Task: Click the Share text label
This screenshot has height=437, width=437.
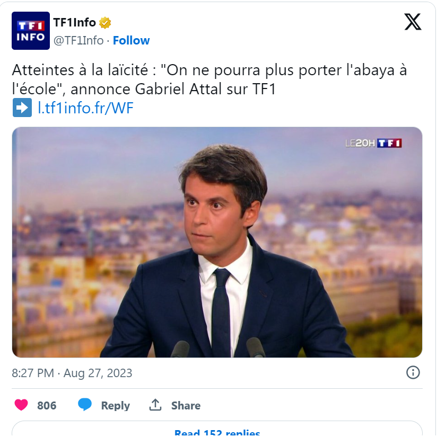Action: click(186, 406)
